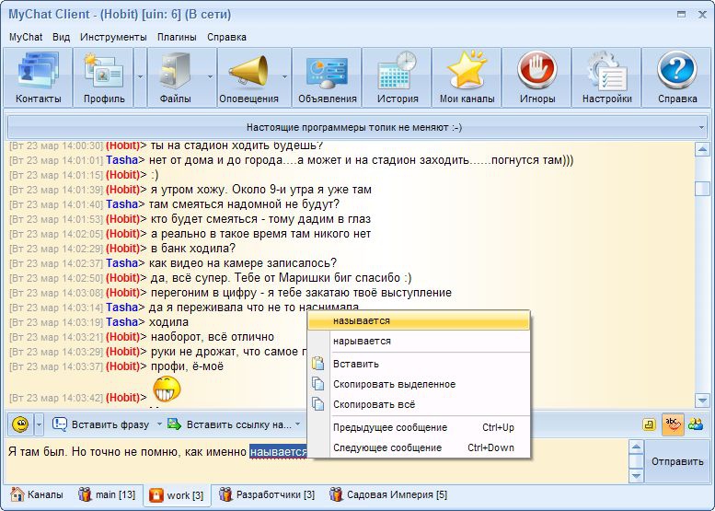This screenshot has width=715, height=511.
Task: Click Tasha nickname in the 14:01:40 message
Action: pos(121,204)
